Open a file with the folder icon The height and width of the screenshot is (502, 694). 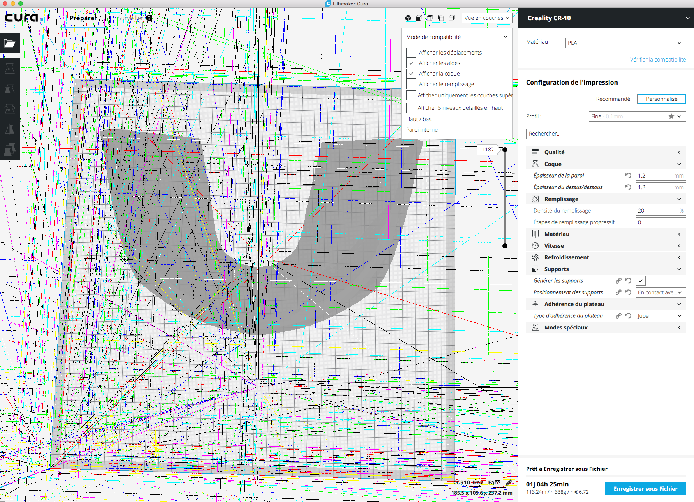click(x=10, y=43)
